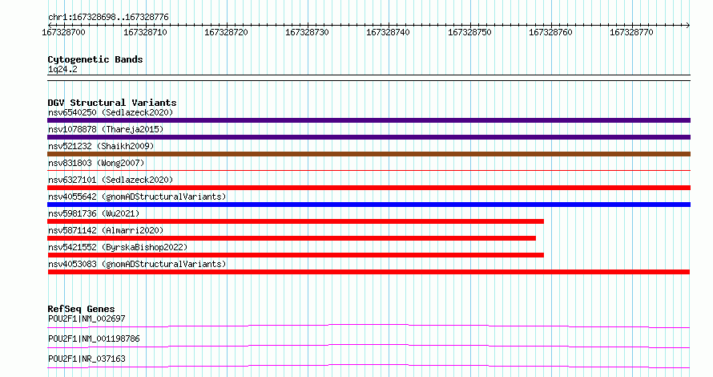Image resolution: width=713 pixels, height=377 pixels.
Task: Select the magenta line for POU2F1|NM_002697
Action: (x=369, y=326)
